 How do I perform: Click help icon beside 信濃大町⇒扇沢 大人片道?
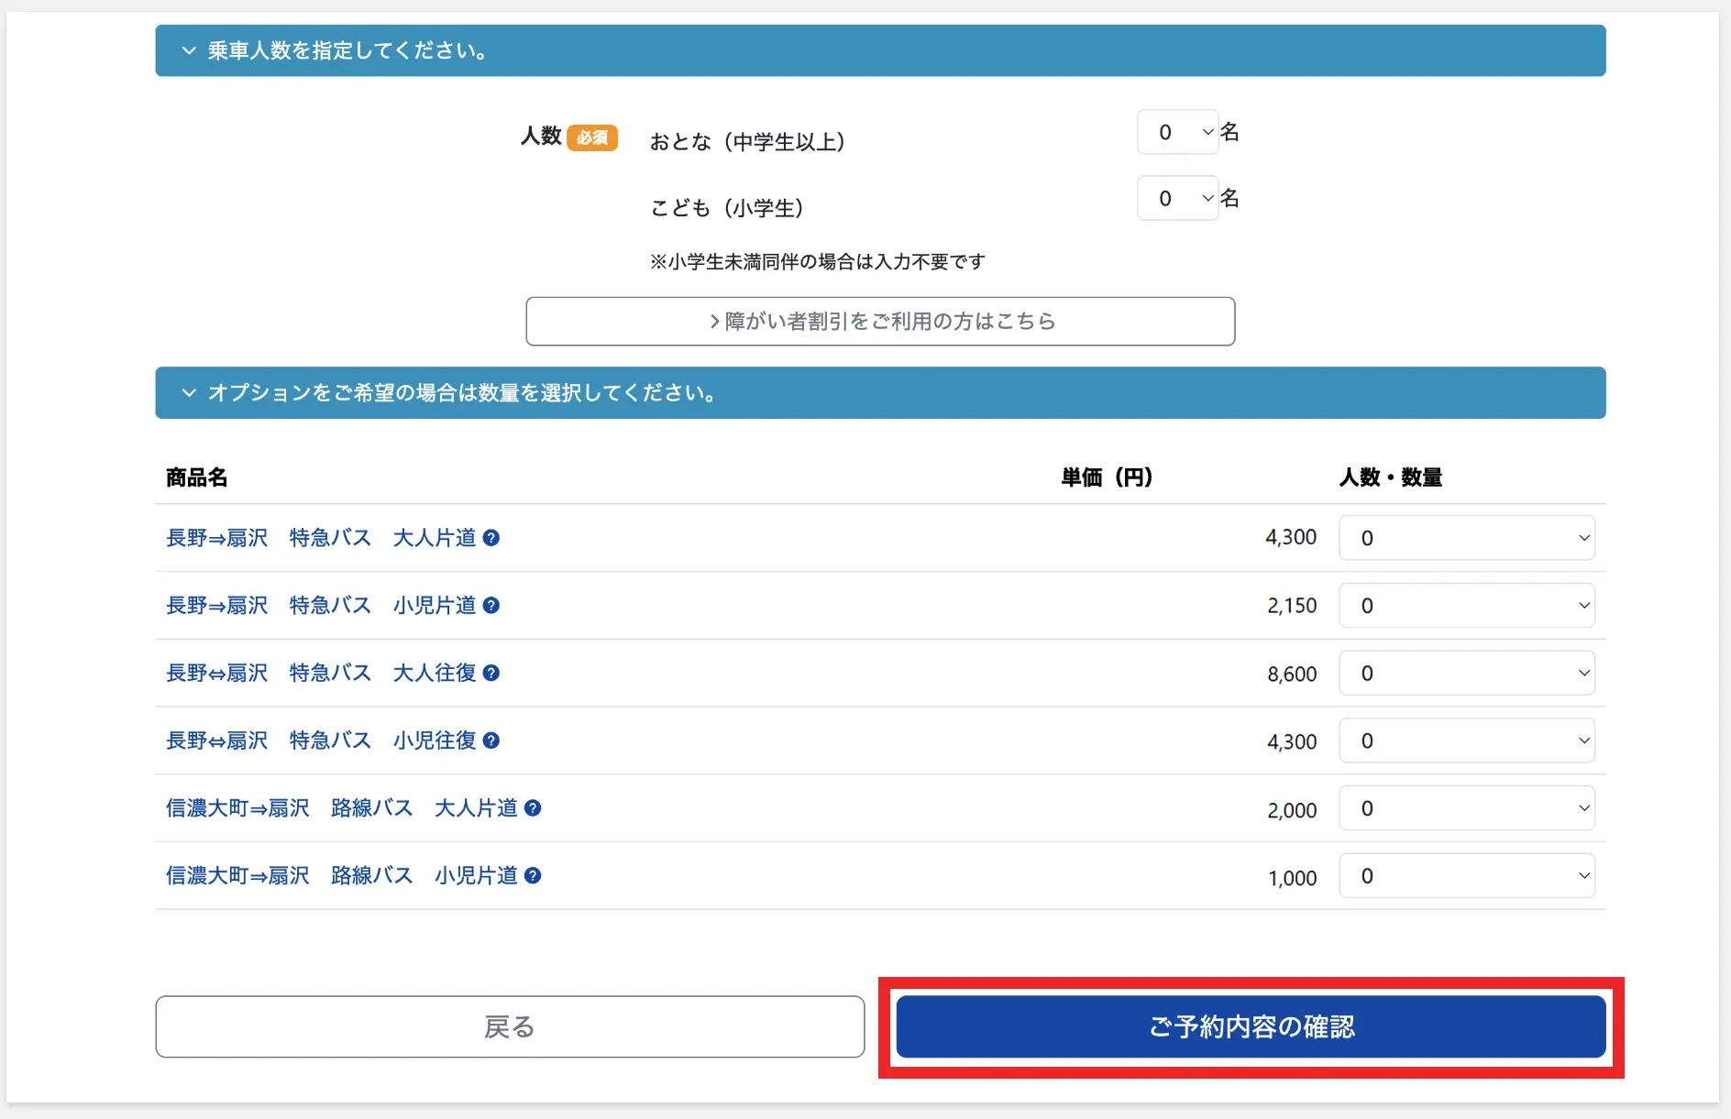(x=533, y=808)
